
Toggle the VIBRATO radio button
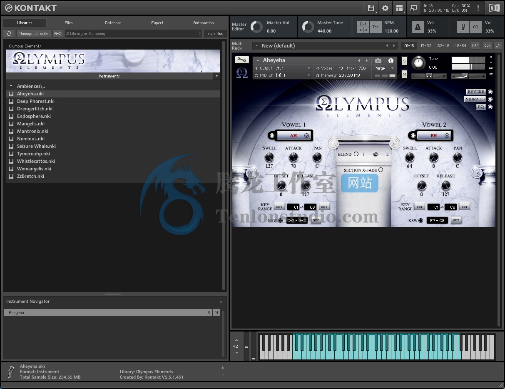click(490, 99)
